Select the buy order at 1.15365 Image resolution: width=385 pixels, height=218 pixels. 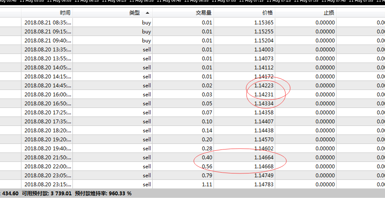click(192, 23)
